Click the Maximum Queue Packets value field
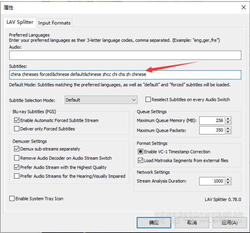The width and height of the screenshot is (250, 233). coord(212,131)
